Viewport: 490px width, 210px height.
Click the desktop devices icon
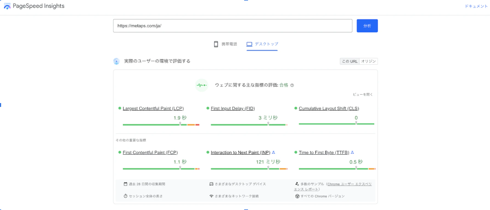[x=211, y=184]
